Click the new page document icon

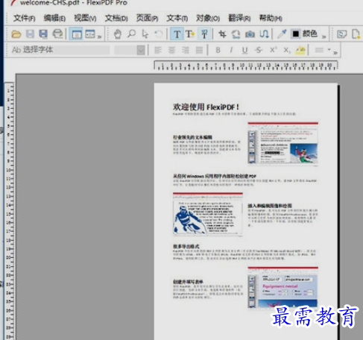click(356, 34)
